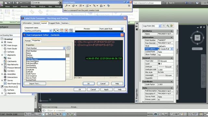
Task: Click the save icon in quick access toolbar
Action: click(14, 3)
